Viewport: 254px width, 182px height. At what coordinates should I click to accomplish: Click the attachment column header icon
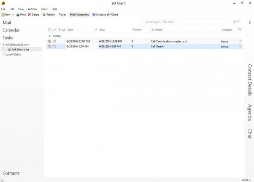59,30
